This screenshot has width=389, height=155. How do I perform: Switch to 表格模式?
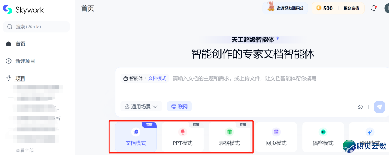tap(229, 137)
